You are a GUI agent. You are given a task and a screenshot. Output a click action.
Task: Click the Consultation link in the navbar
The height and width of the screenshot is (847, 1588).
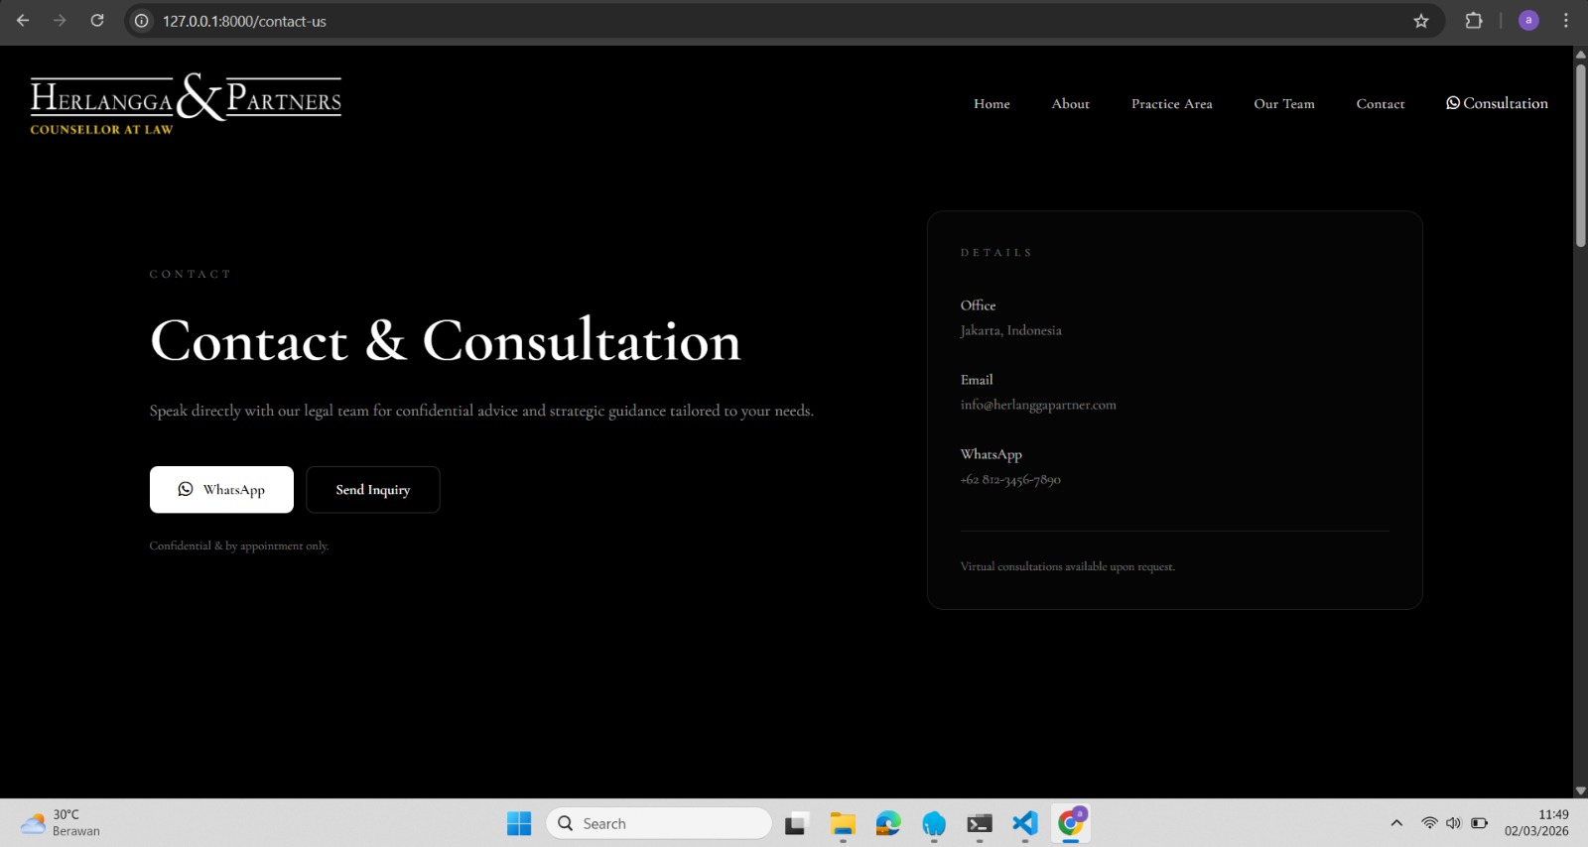(1497, 103)
